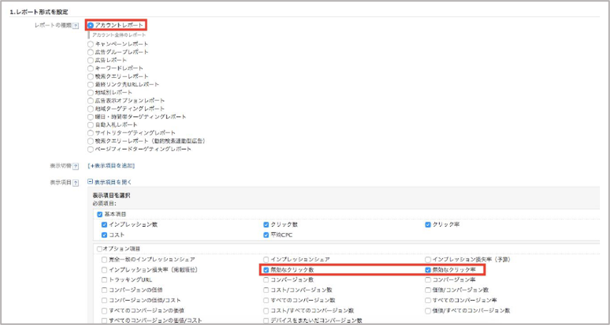Select 最終リンク先URLレポート option

click(90, 84)
